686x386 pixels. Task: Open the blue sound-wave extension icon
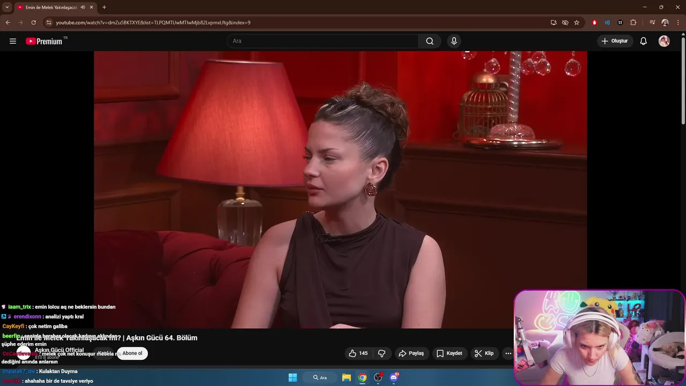tap(607, 23)
